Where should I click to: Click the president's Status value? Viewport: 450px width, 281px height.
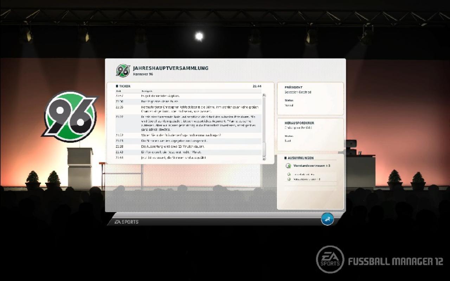pyautogui.click(x=289, y=105)
